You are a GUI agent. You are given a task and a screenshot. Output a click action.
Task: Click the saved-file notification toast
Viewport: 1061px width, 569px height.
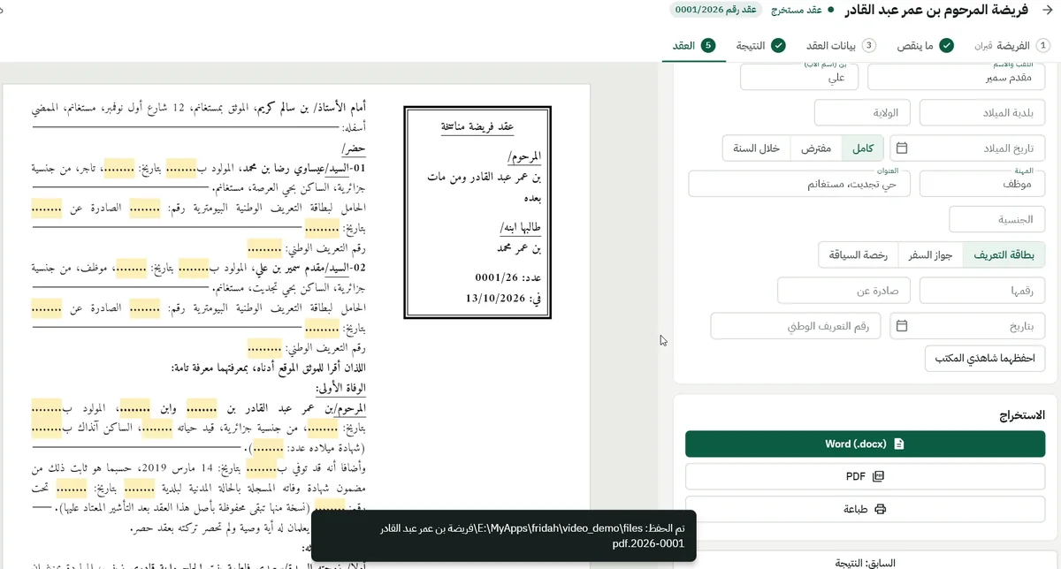click(x=504, y=535)
